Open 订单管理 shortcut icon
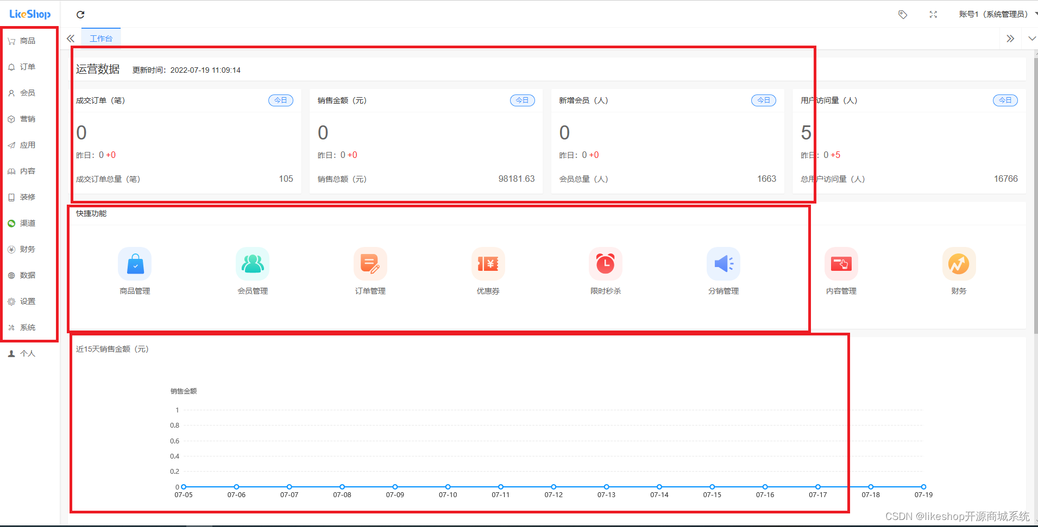Screen dimensions: 1038x527 point(370,264)
